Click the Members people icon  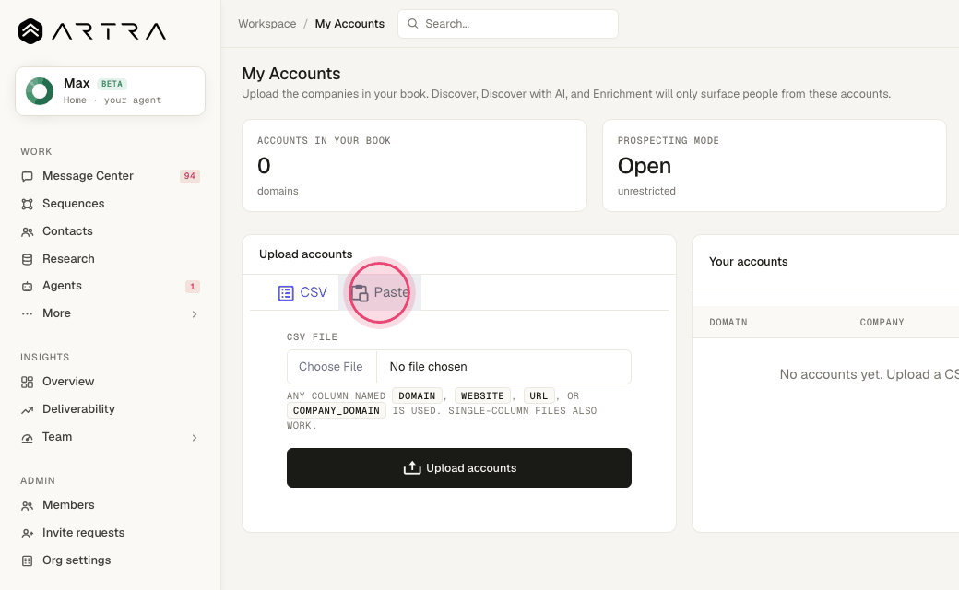(x=27, y=505)
